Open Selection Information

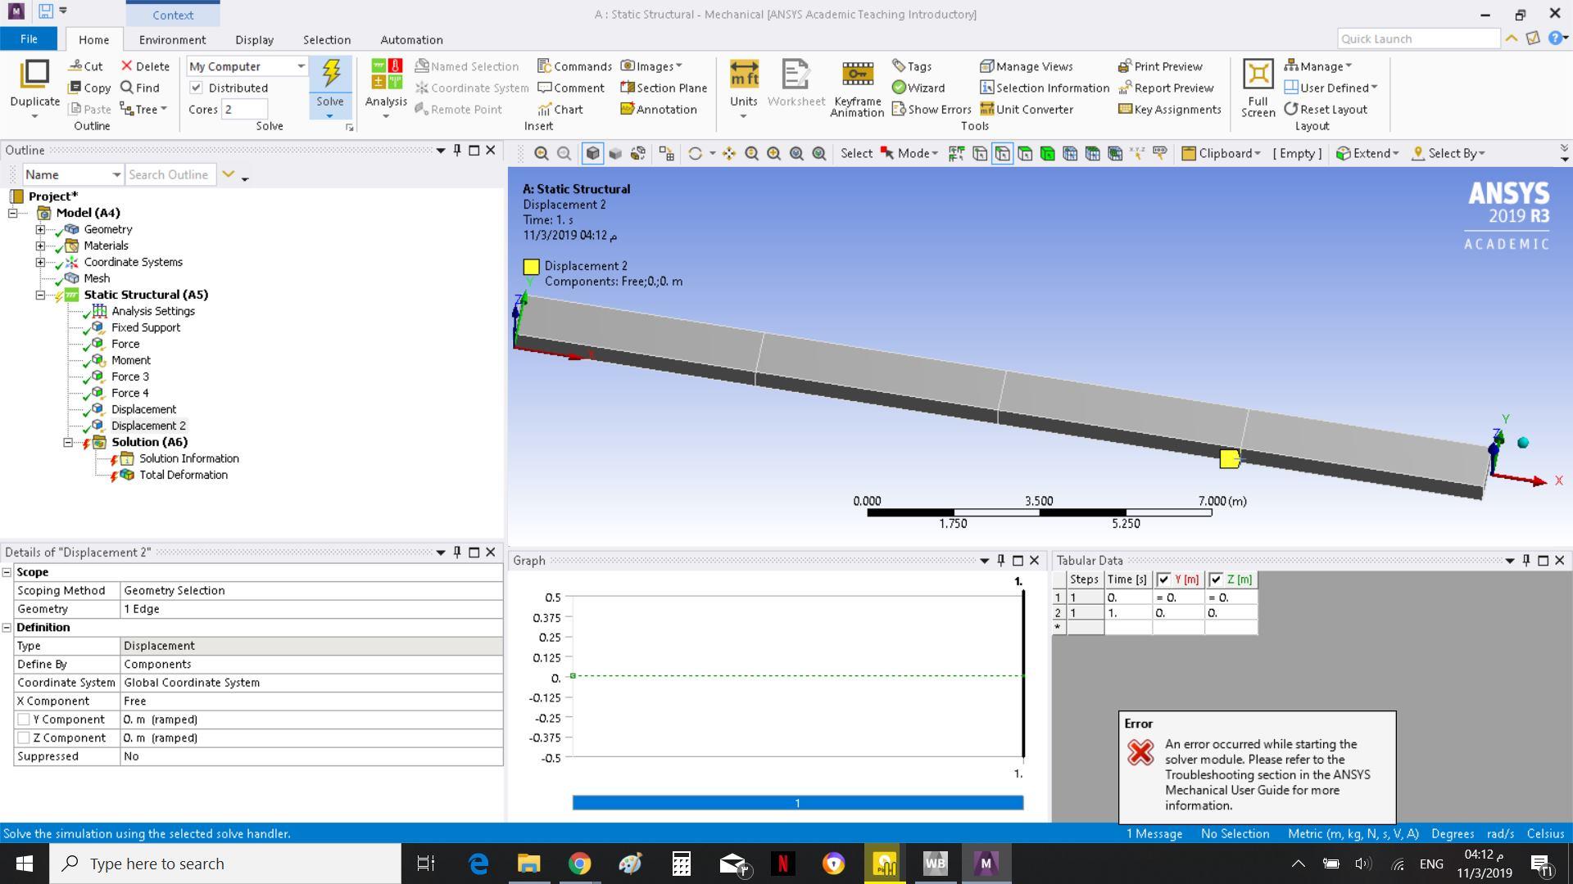pyautogui.click(x=1045, y=88)
